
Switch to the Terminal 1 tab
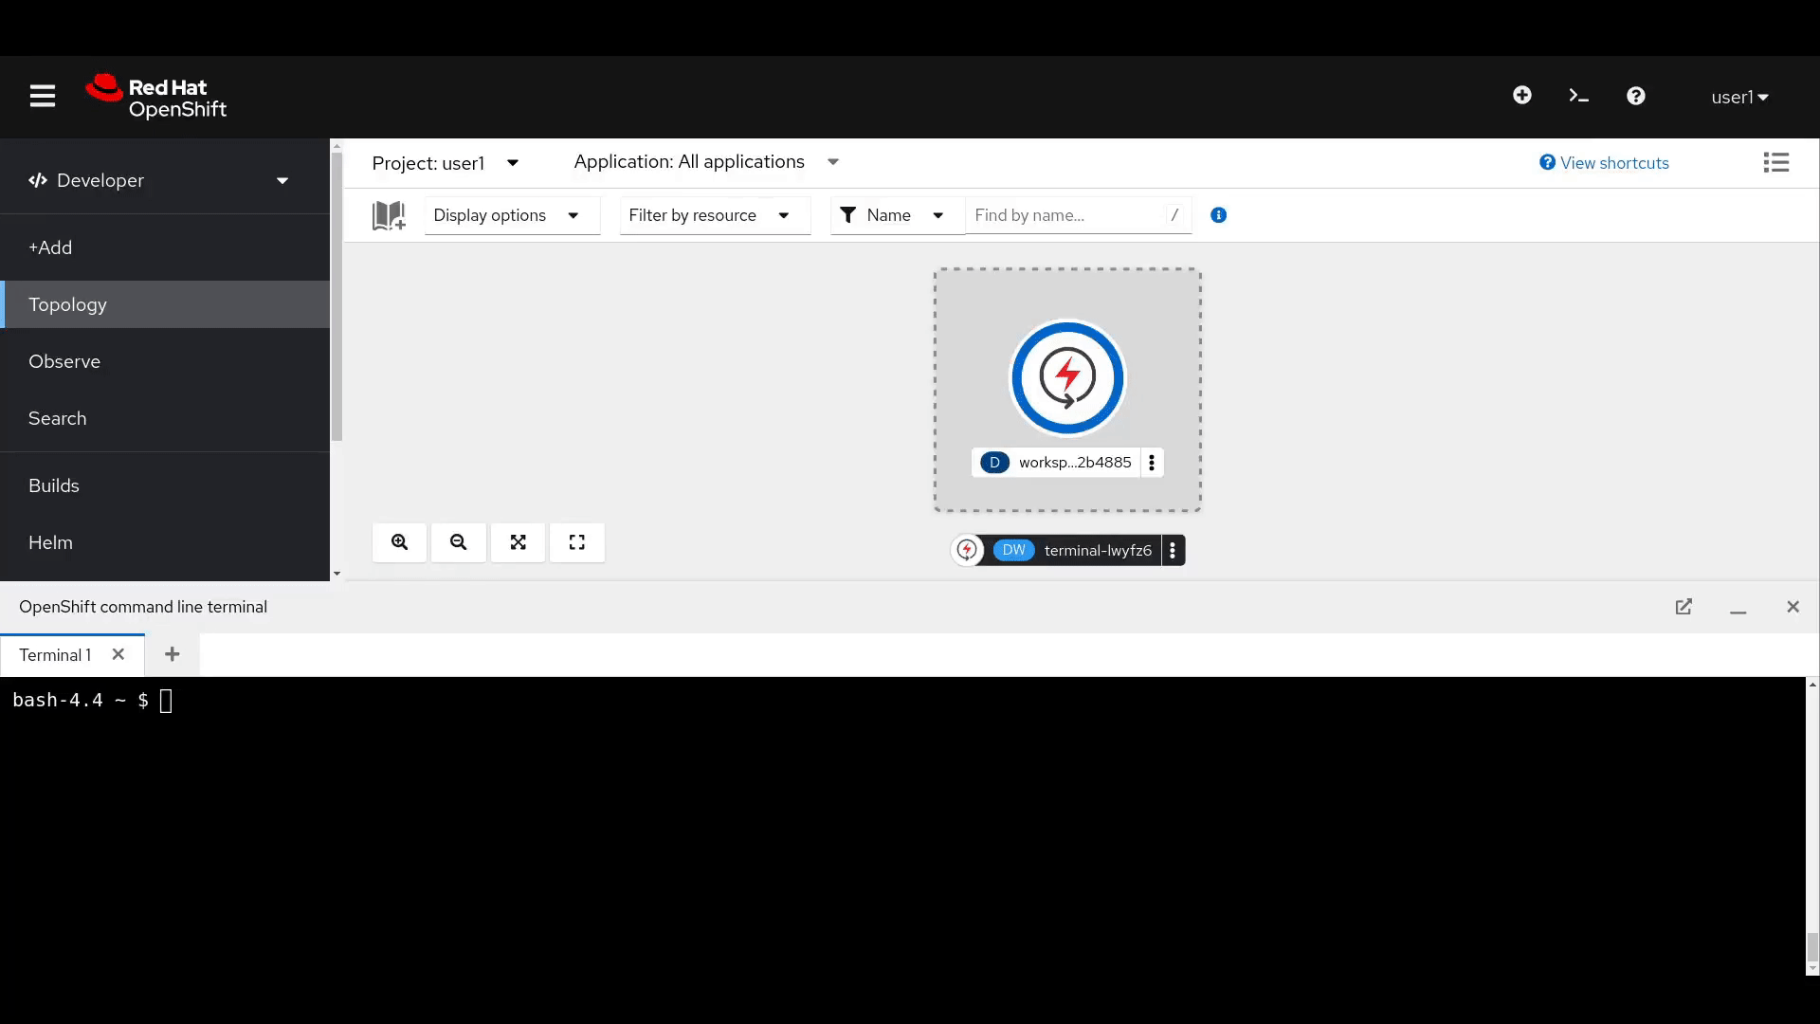point(55,655)
